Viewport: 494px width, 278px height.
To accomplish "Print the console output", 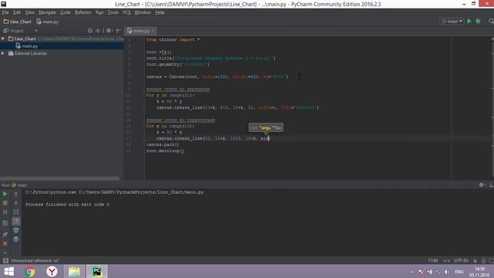I will click(16, 230).
